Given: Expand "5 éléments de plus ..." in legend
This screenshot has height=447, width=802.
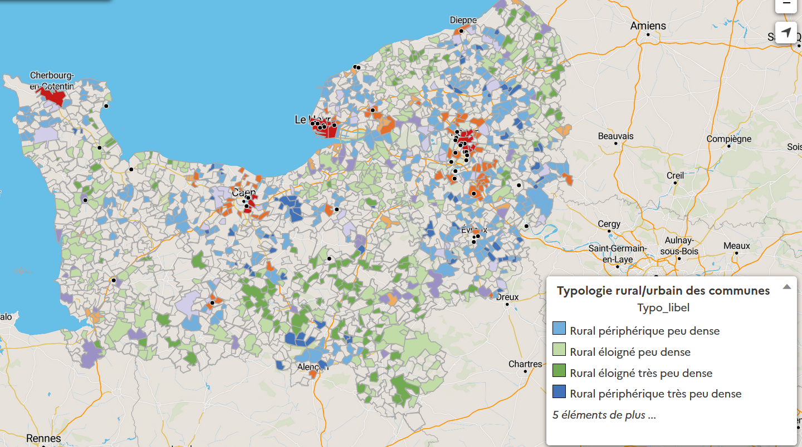Looking at the screenshot, I should [604, 415].
